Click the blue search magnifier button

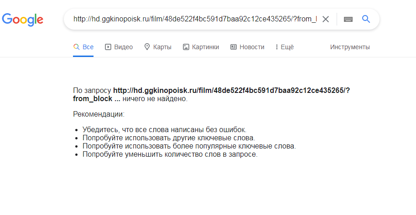pyautogui.click(x=366, y=19)
